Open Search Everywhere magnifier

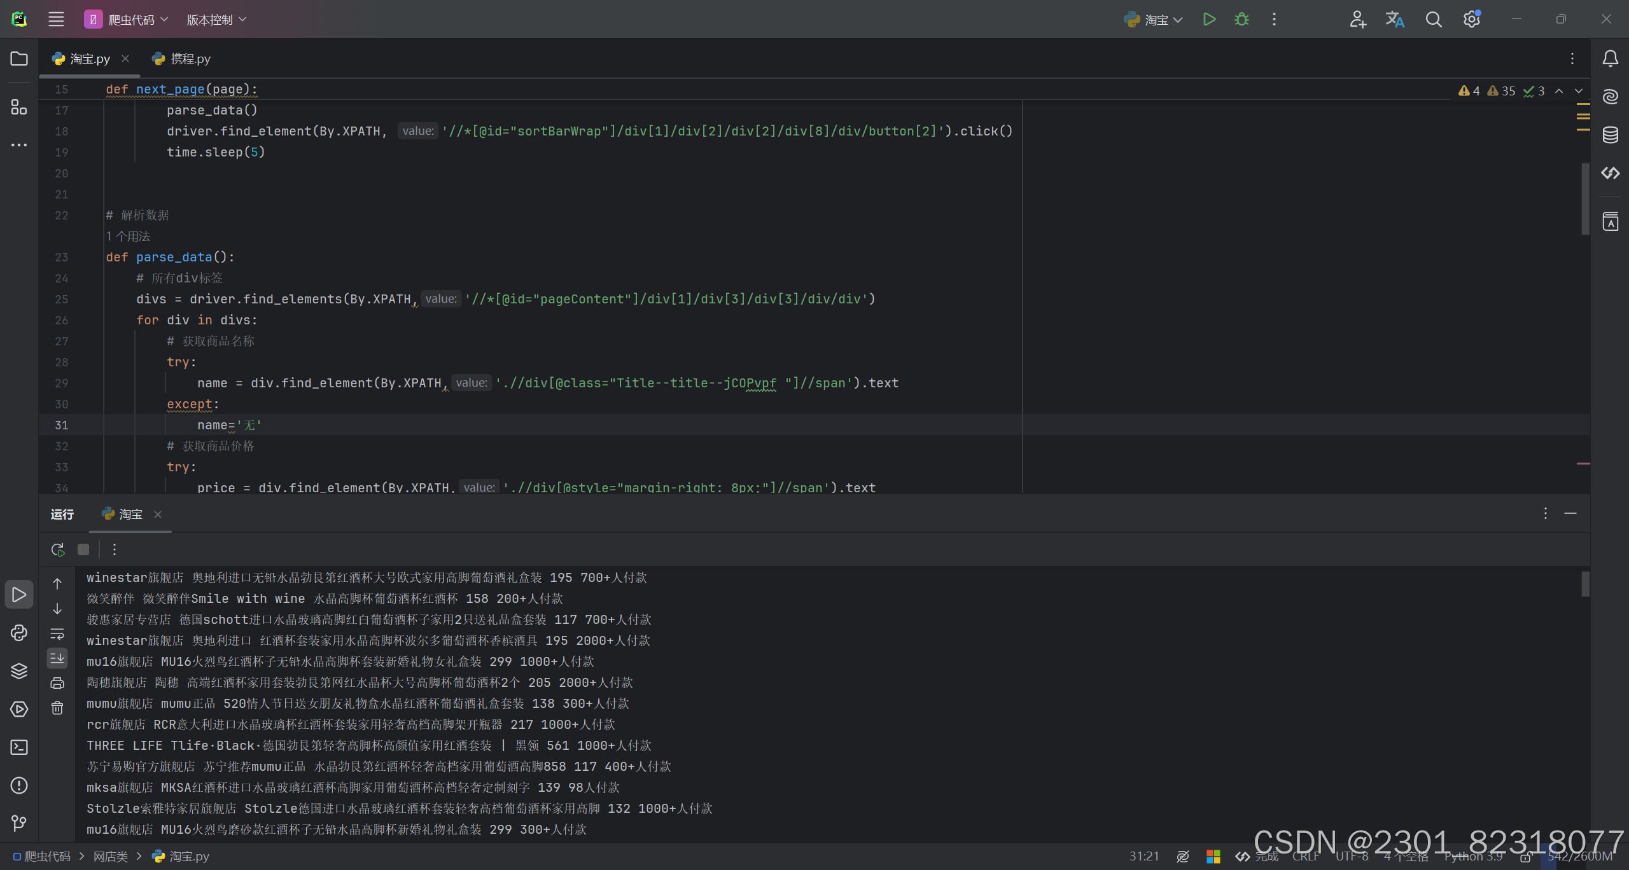[x=1434, y=19]
